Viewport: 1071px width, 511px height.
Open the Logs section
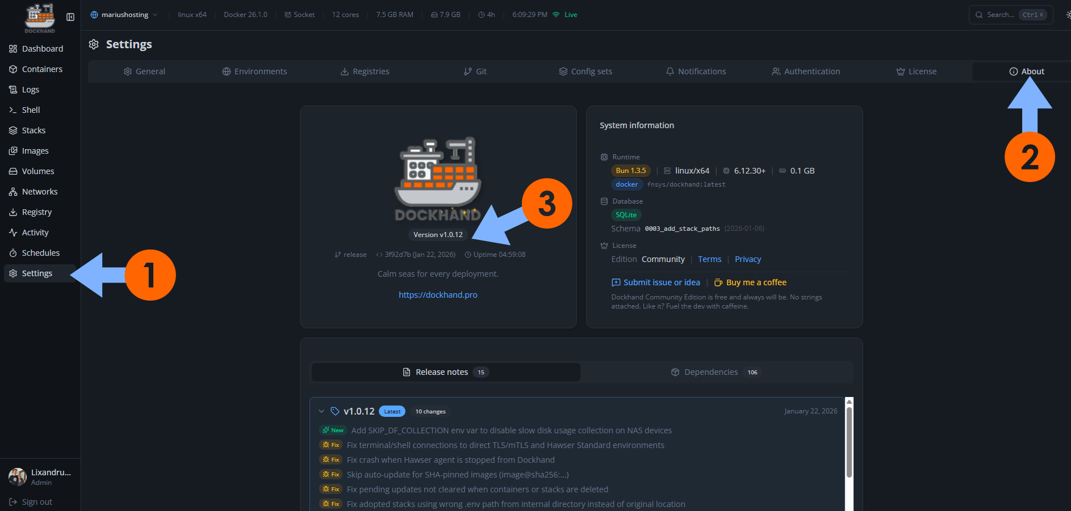[x=31, y=89]
